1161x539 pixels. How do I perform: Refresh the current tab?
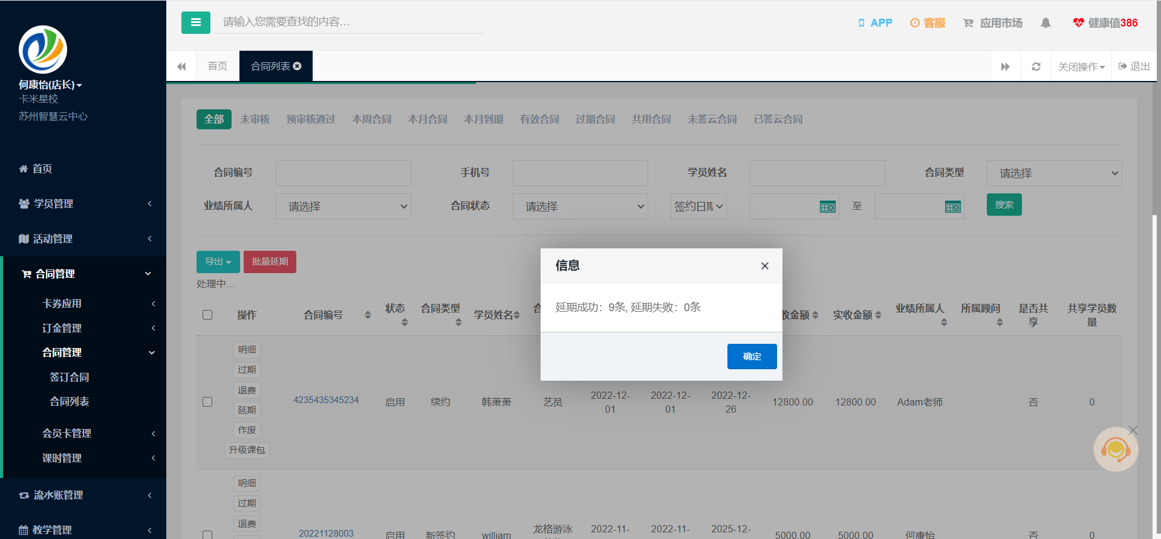click(1036, 66)
